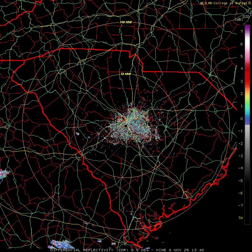
Task: Click the -7 value on the color scale
Action: (241, 206)
